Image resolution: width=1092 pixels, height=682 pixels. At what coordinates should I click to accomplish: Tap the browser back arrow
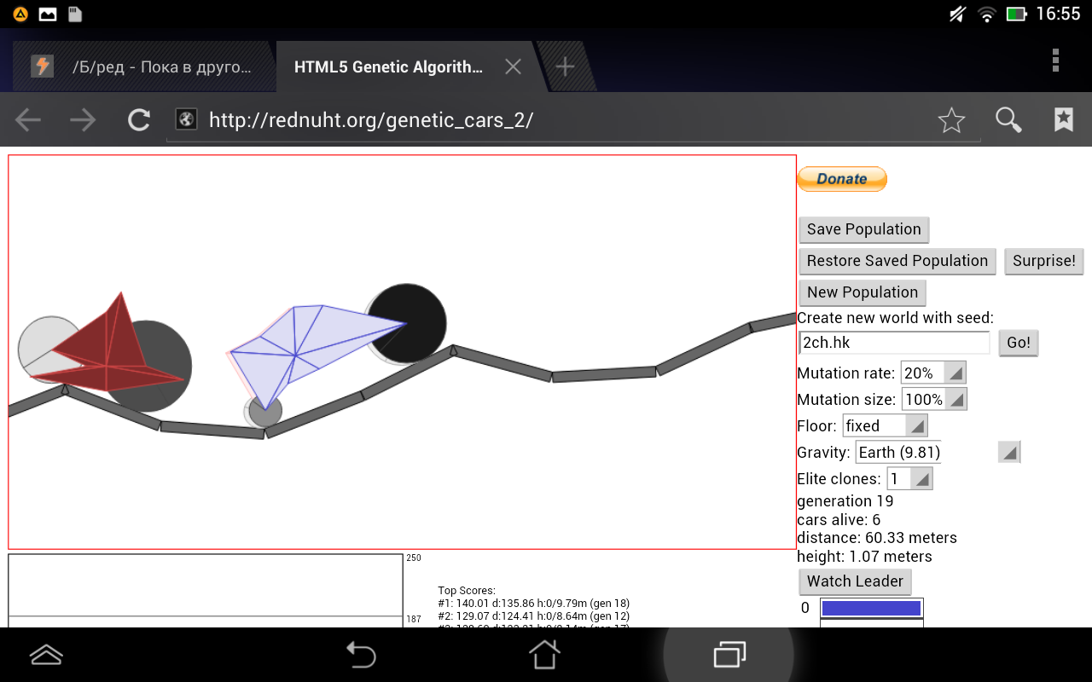29,120
